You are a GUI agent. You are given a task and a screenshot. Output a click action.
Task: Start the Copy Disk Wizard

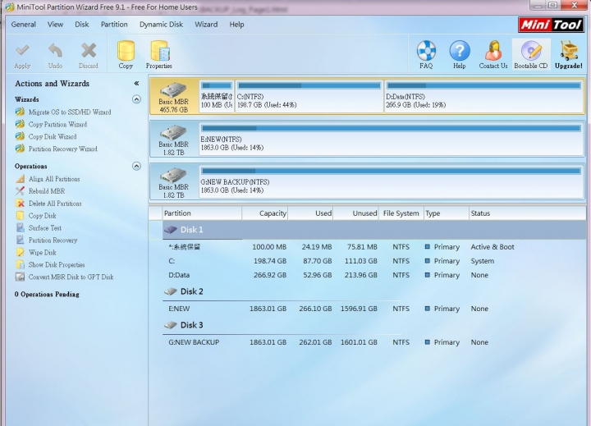pos(53,136)
